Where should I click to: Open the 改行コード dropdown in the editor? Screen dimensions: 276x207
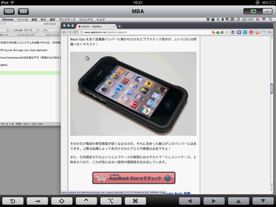(x=4, y=30)
